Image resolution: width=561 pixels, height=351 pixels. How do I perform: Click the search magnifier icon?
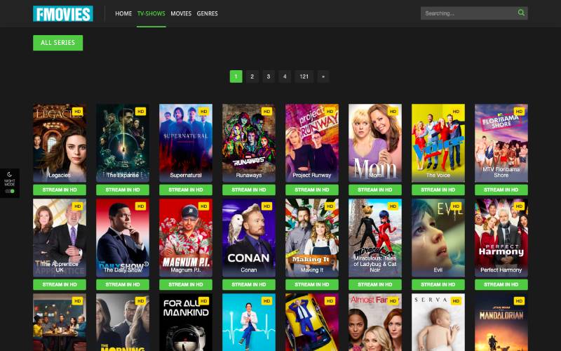(521, 13)
